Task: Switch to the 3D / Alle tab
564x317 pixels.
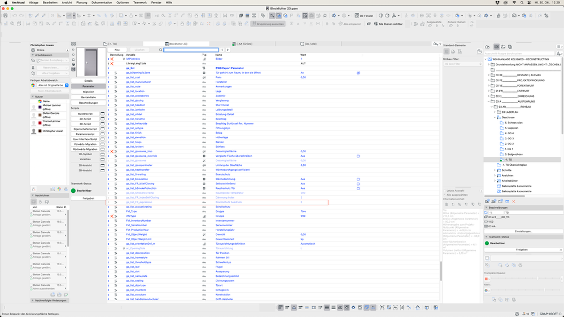Action: (309, 44)
